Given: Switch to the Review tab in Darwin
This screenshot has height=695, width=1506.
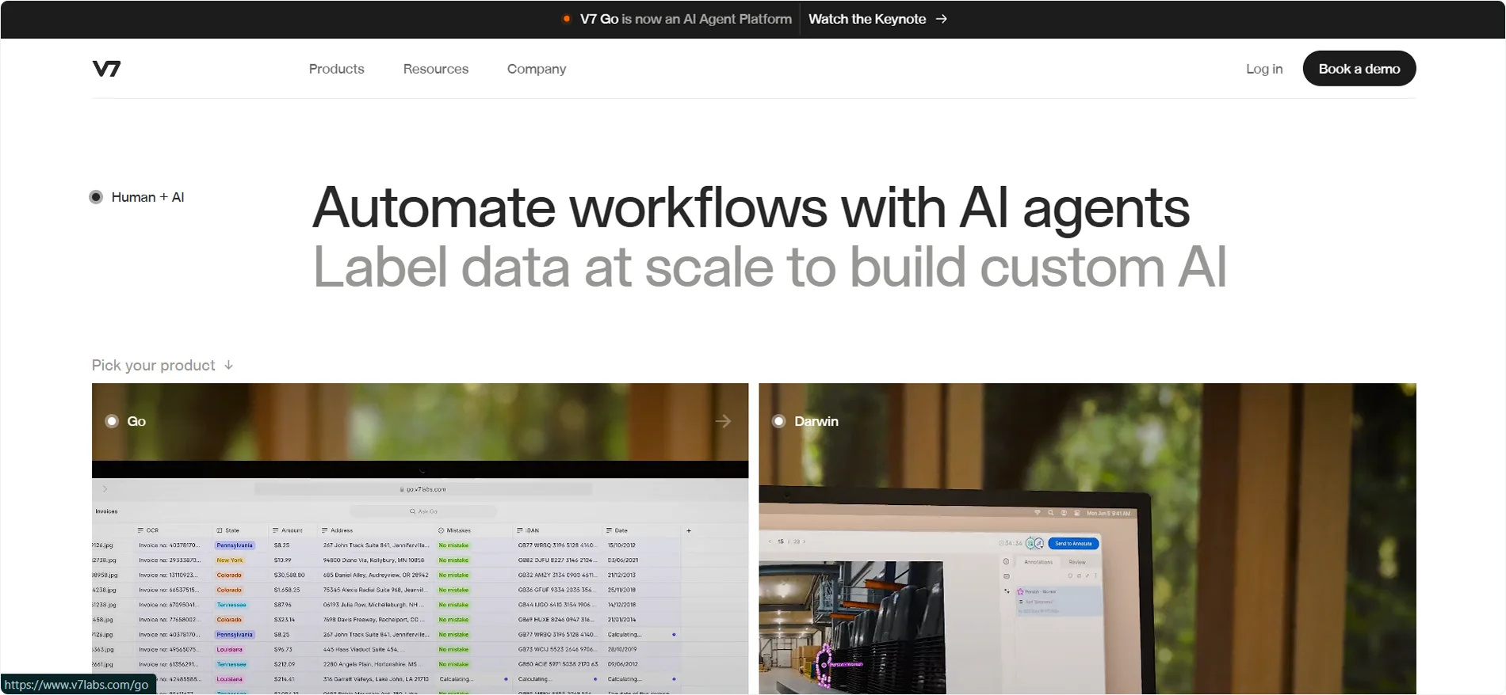Looking at the screenshot, I should click(x=1077, y=562).
